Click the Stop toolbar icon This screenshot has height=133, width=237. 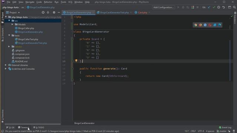pyautogui.click(x=197, y=7)
